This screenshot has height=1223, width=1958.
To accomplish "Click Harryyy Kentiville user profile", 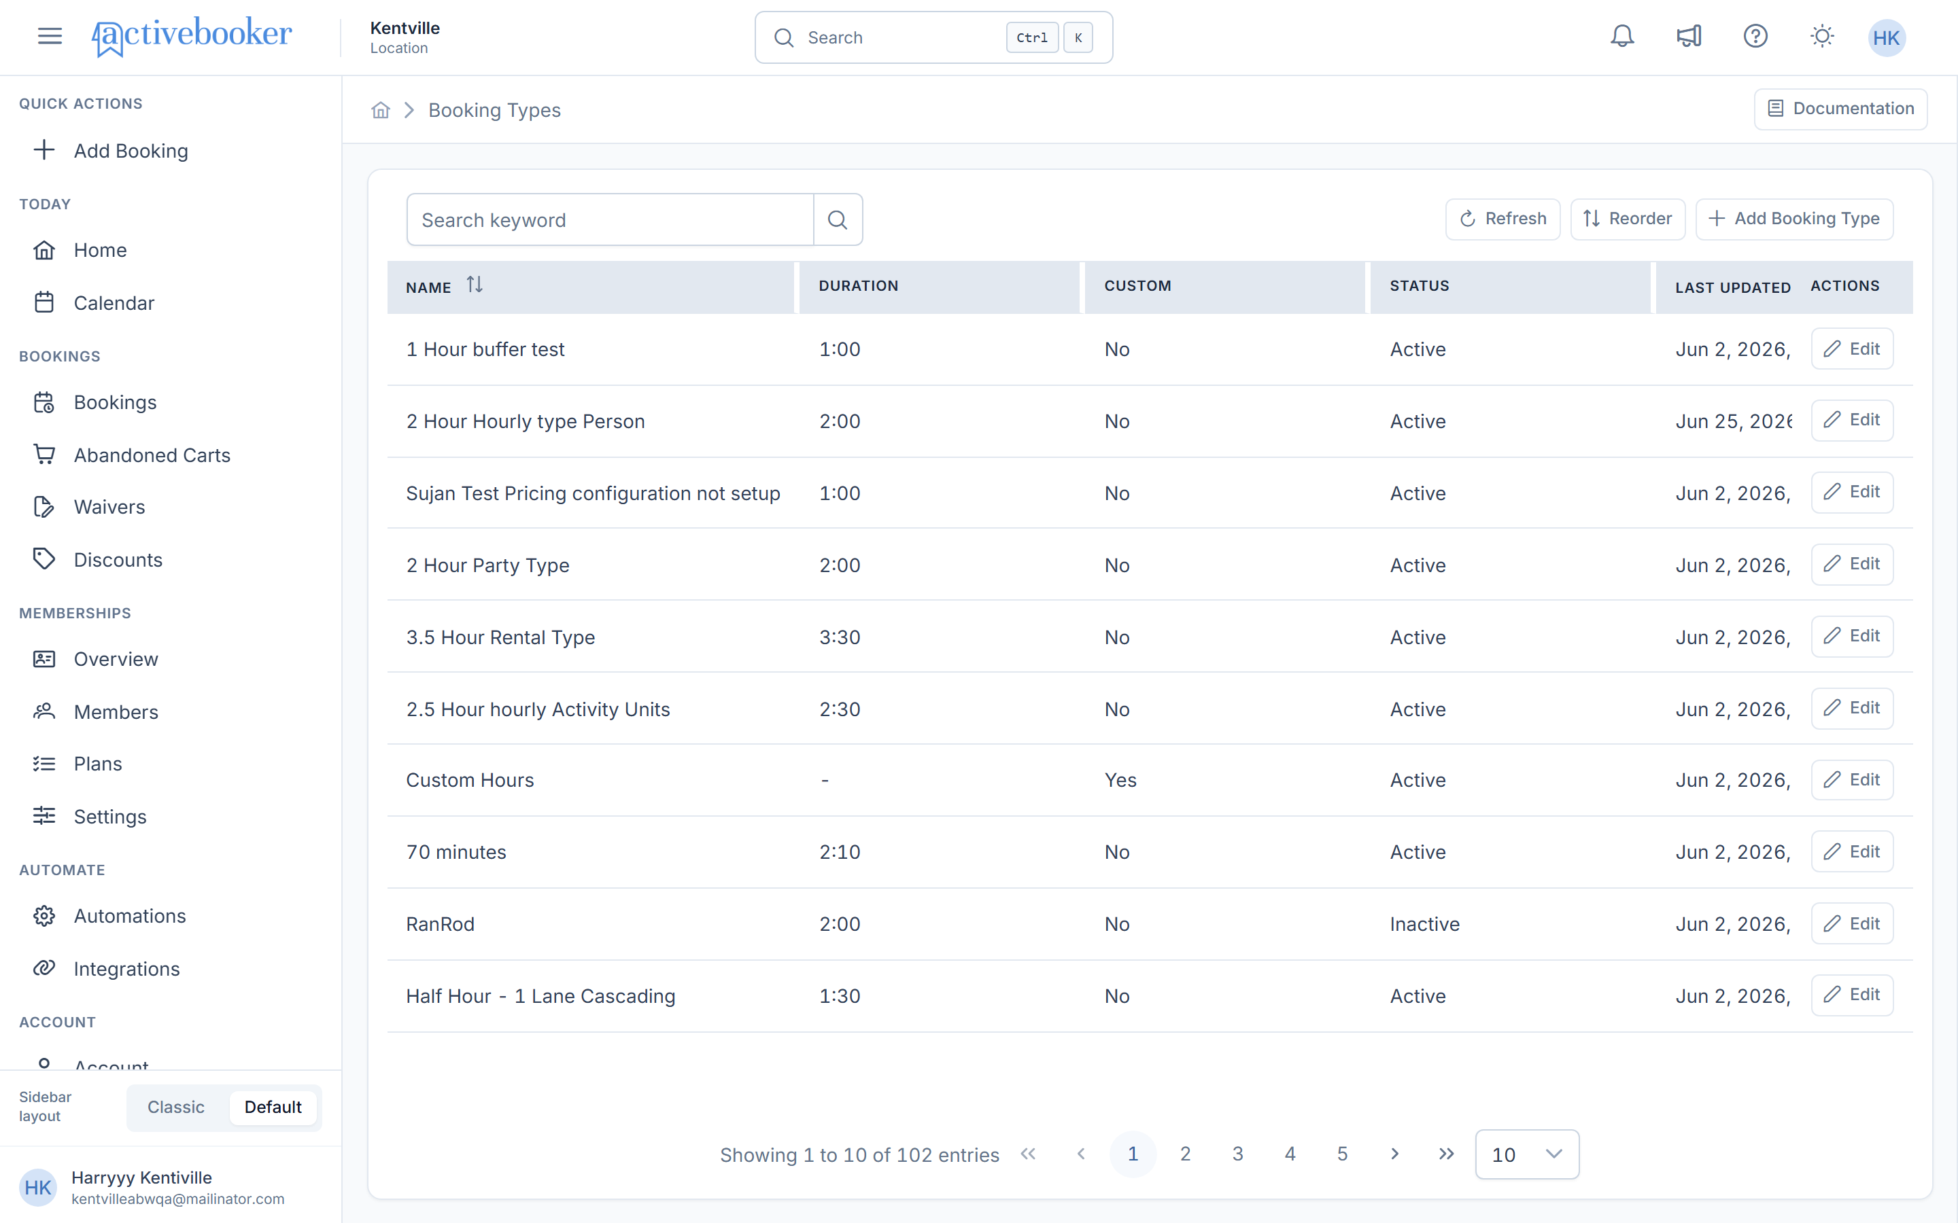I will click(x=170, y=1186).
